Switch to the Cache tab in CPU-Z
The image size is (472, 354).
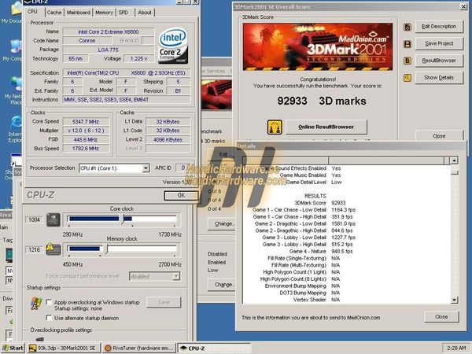point(54,13)
